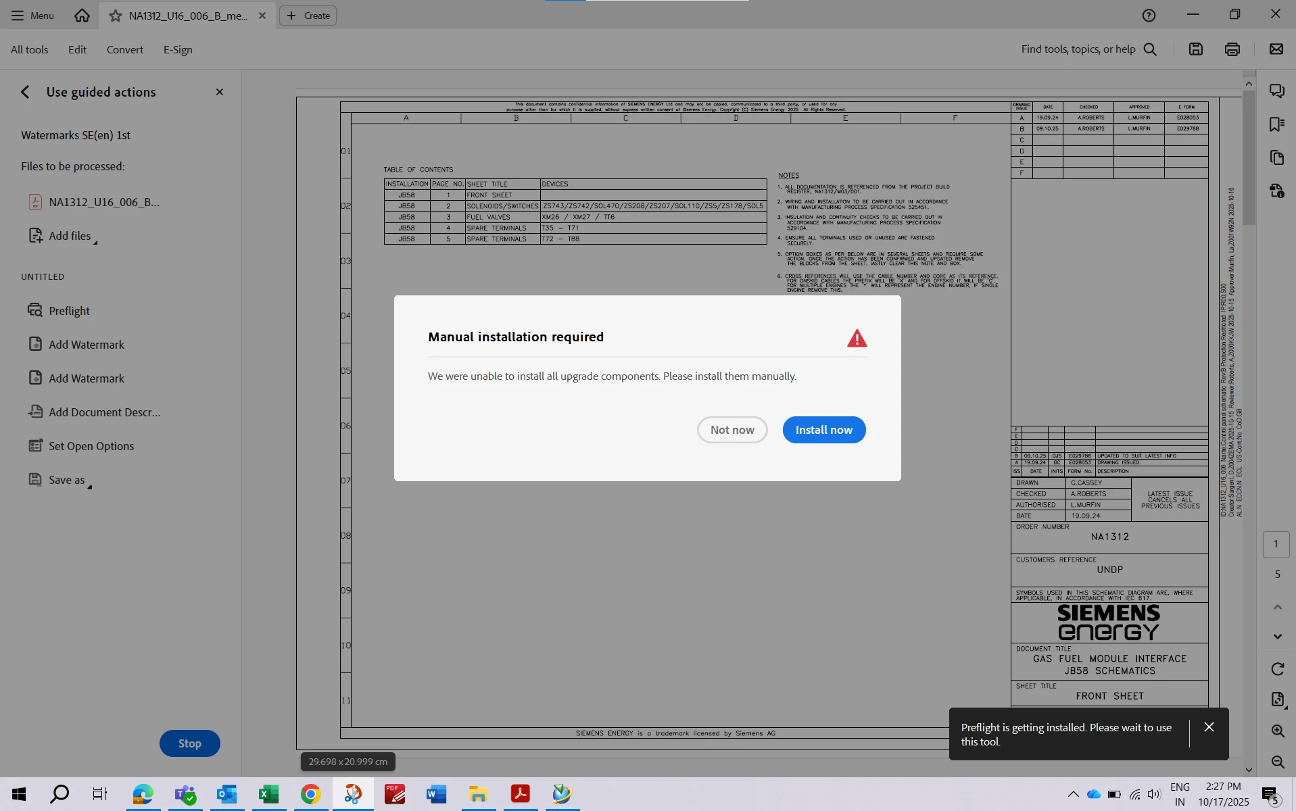
Task: Save the document with disk icon
Action: pos(1196,49)
